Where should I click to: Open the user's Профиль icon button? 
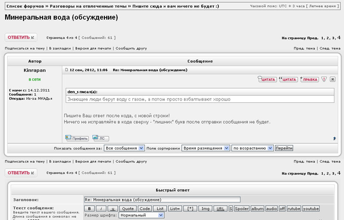[77, 138]
